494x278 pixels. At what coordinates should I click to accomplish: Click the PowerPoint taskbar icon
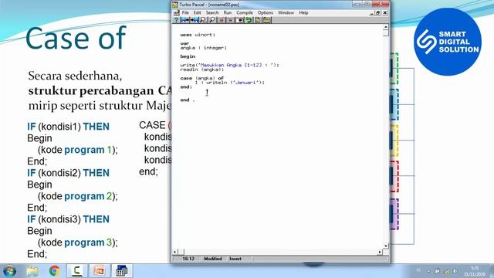coord(100,271)
